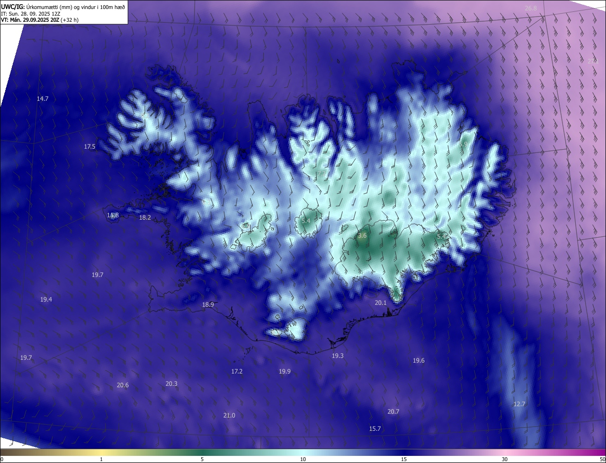Click the 19.4 value label
This screenshot has height=463, width=606.
pyautogui.click(x=46, y=300)
